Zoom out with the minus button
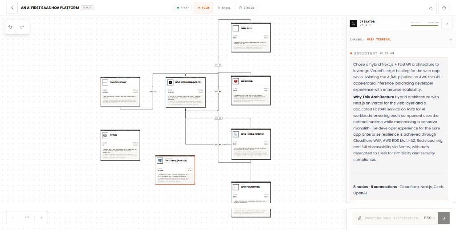 pos(13,218)
